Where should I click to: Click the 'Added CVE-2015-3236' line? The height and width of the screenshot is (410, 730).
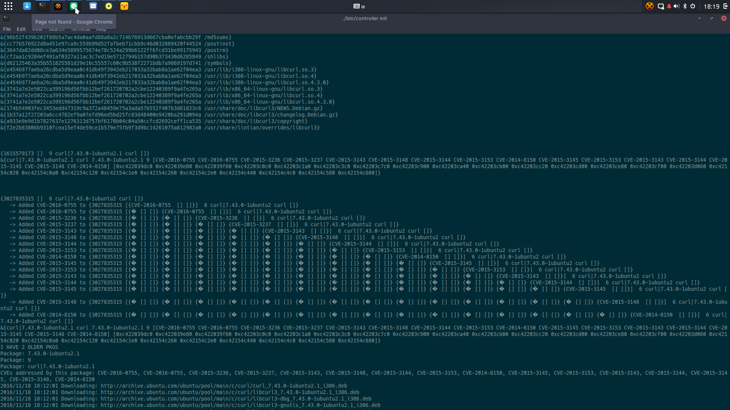(187, 218)
